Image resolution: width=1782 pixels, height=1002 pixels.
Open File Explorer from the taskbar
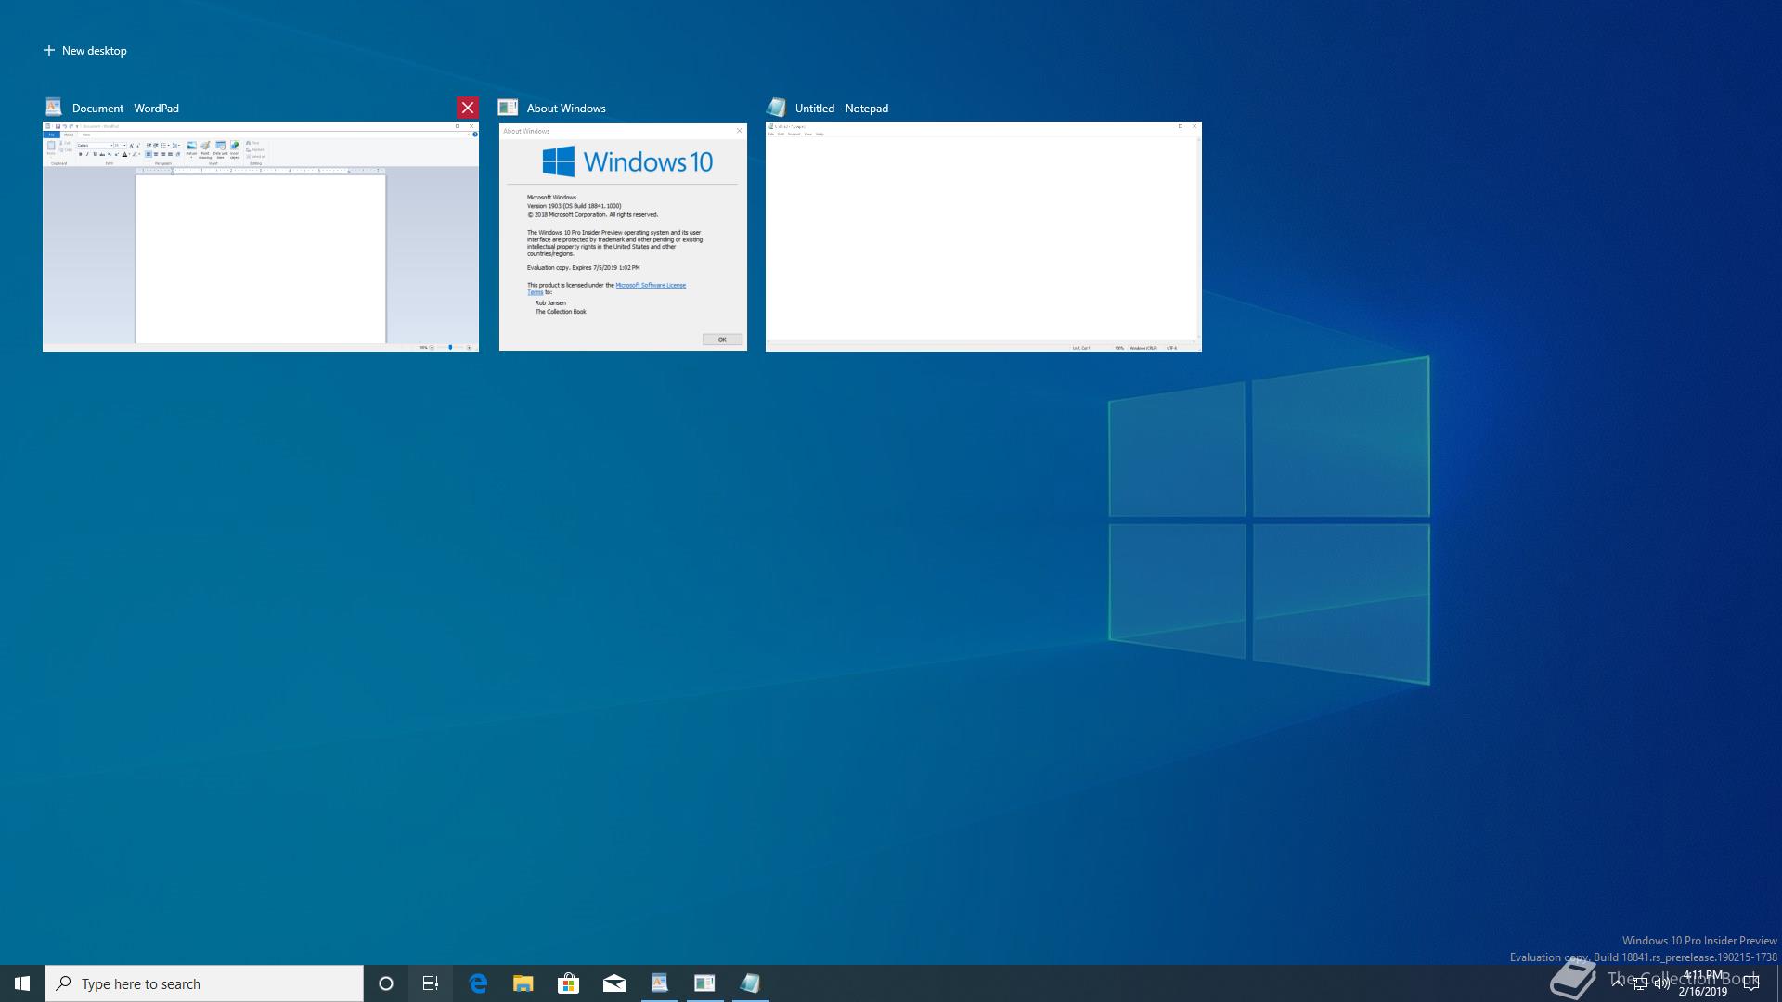(x=523, y=983)
